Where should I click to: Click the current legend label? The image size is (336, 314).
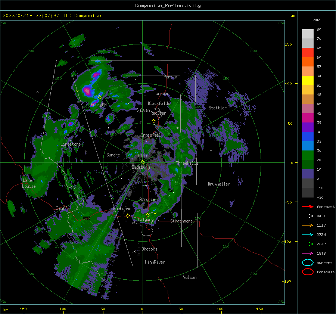click(x=324, y=262)
